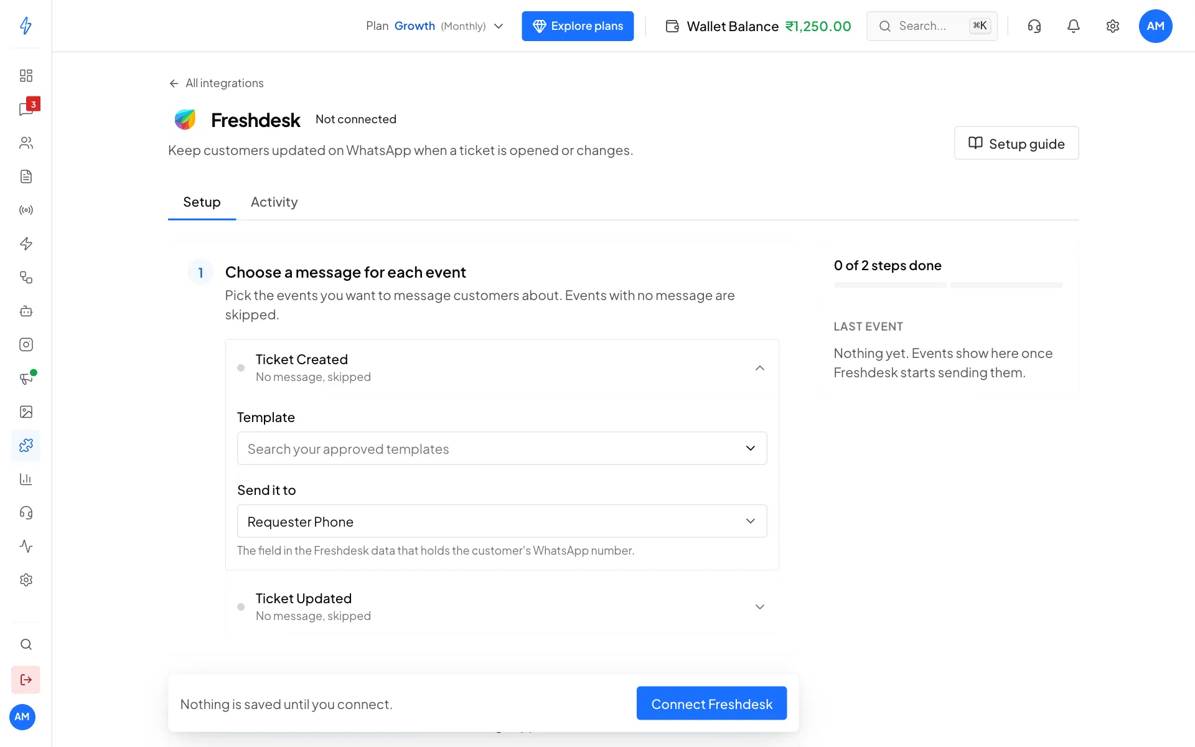The image size is (1195, 747).
Task: Click the search magnifier icon in sidebar
Action: click(x=26, y=644)
